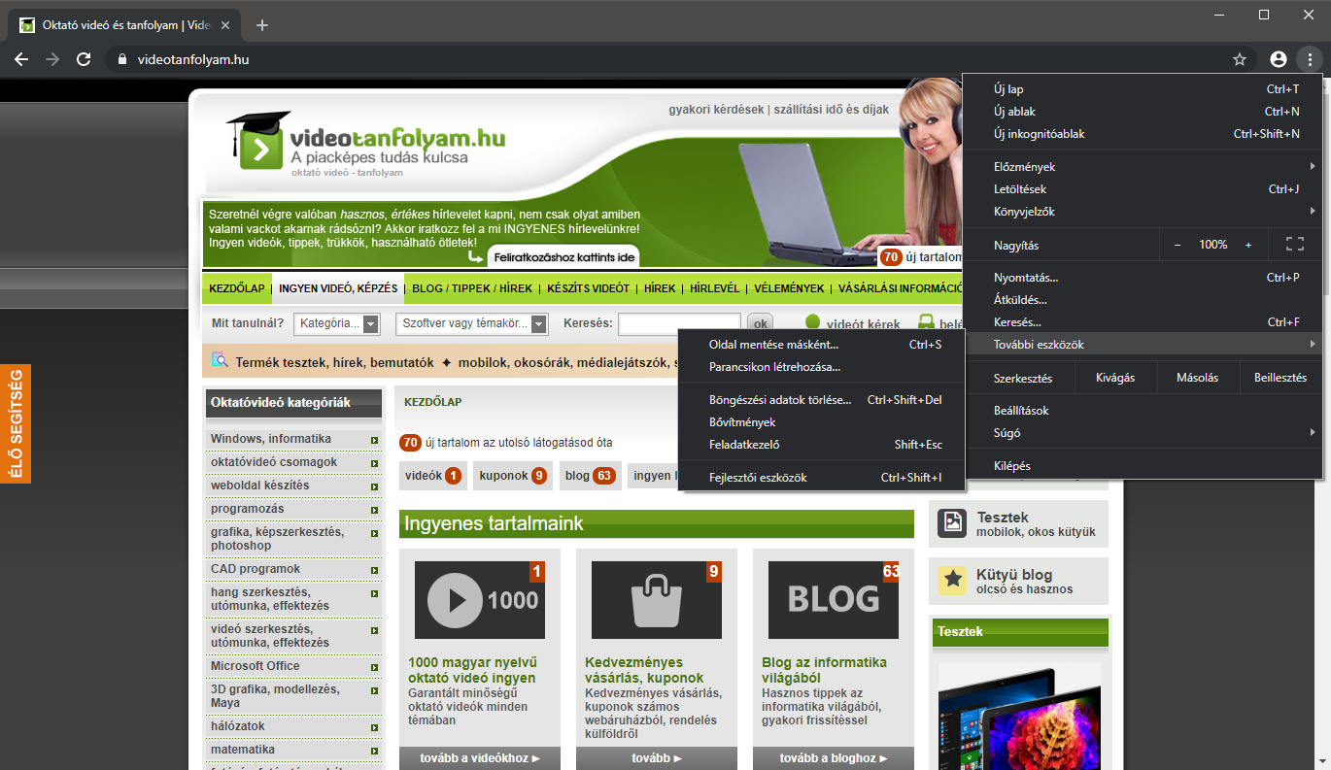This screenshot has width=1331, height=770.
Task: Select Oldal mentése másként... in the submenu
Action: 822,345
